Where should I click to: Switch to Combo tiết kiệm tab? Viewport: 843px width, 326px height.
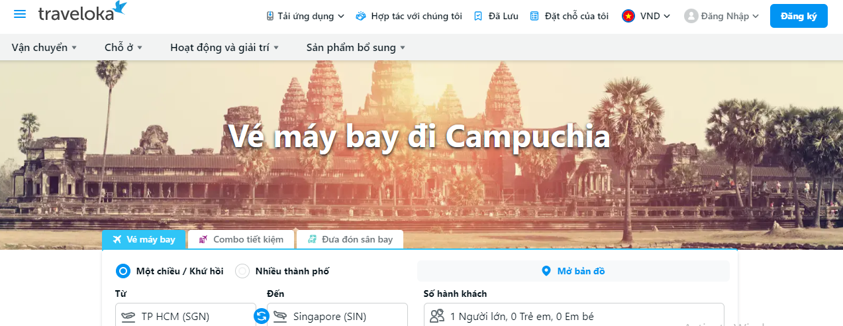click(x=241, y=239)
